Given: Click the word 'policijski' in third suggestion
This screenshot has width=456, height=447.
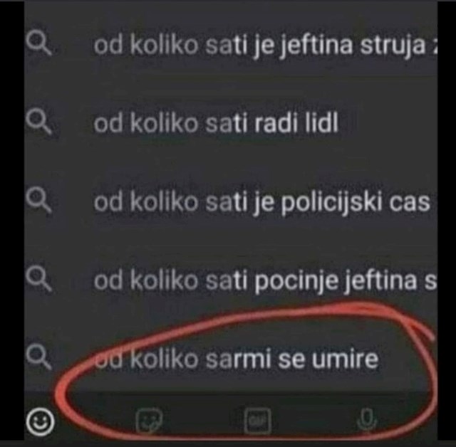Looking at the screenshot, I should pos(331,204).
